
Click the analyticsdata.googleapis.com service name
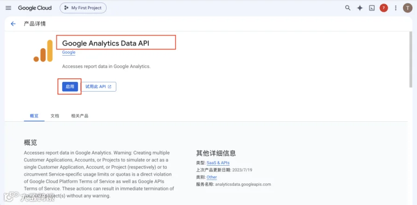[243, 184]
